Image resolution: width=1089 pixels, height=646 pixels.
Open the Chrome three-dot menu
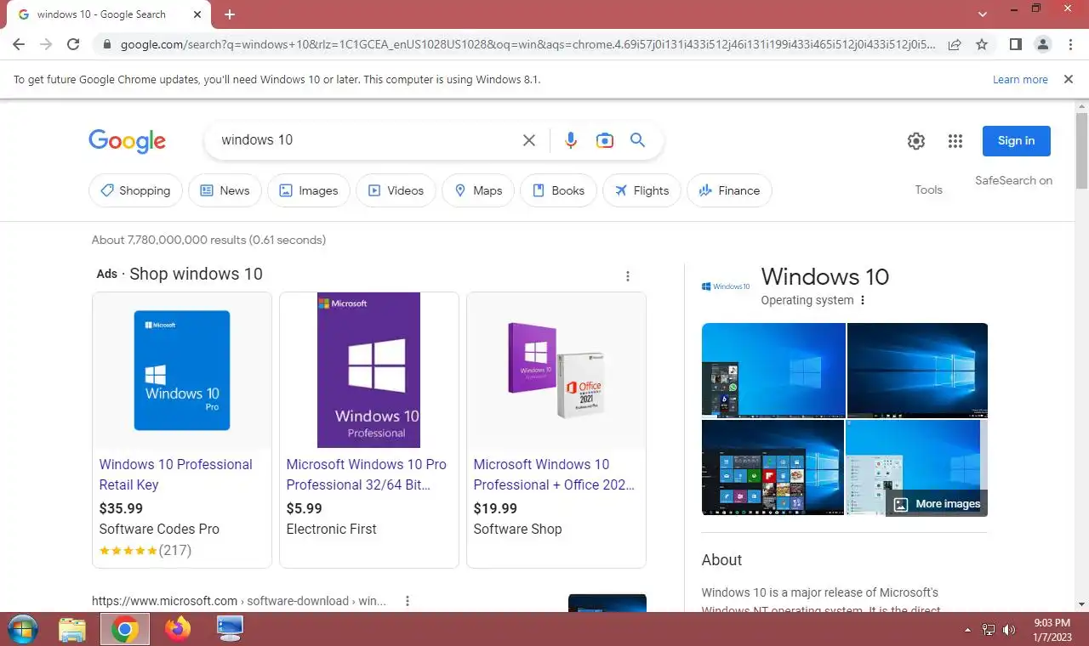1069,44
